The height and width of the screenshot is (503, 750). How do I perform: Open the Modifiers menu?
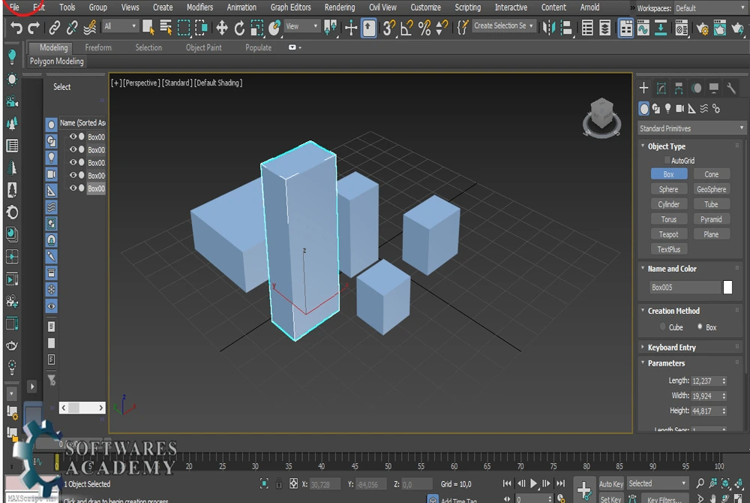[199, 8]
